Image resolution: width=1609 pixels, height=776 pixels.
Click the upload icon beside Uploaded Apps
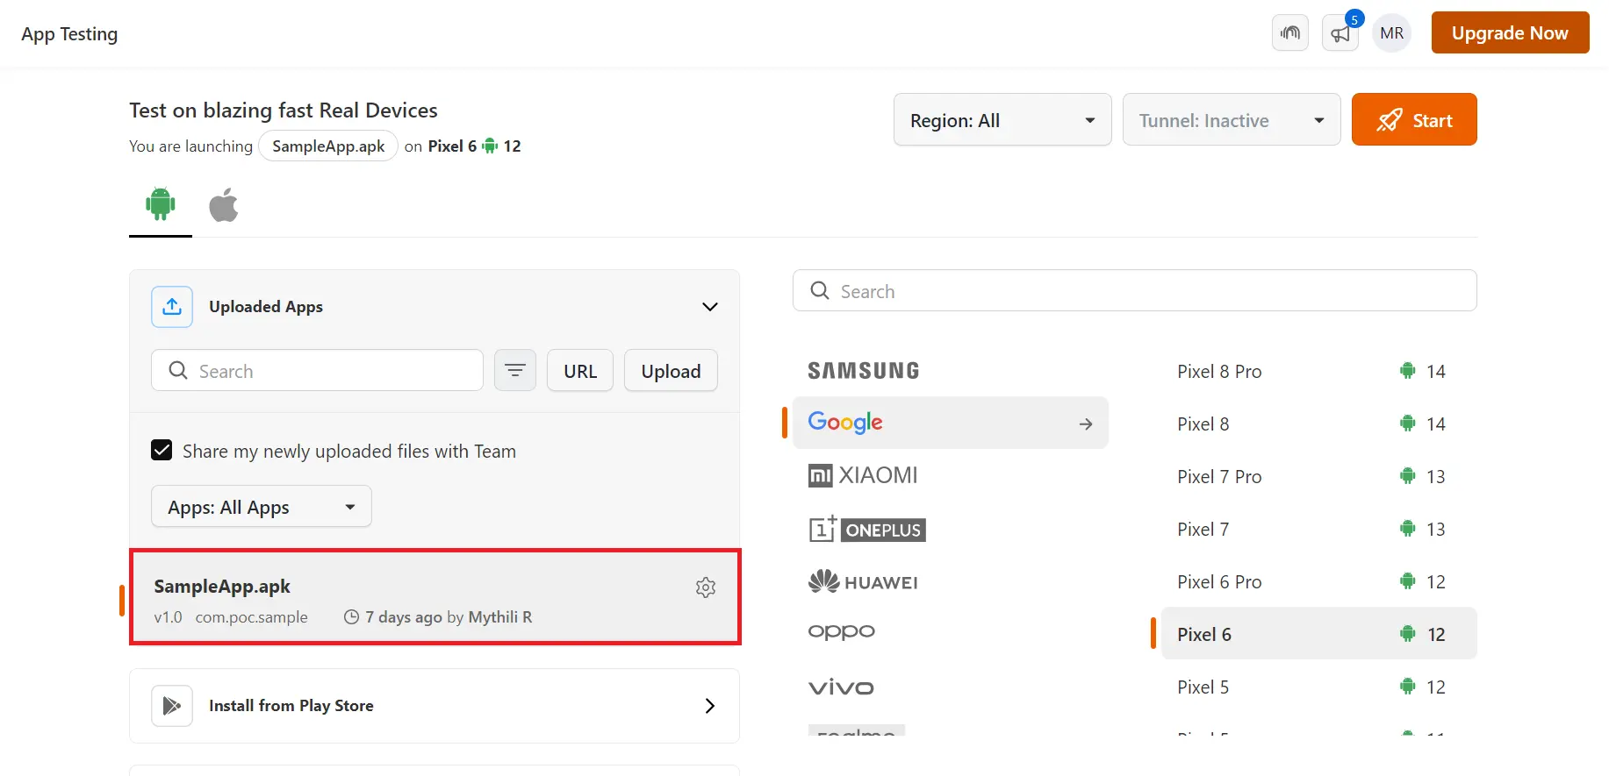coord(172,307)
